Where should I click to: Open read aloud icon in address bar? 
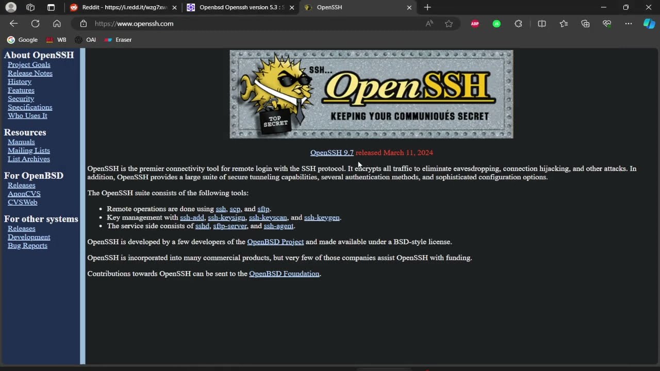tap(429, 24)
